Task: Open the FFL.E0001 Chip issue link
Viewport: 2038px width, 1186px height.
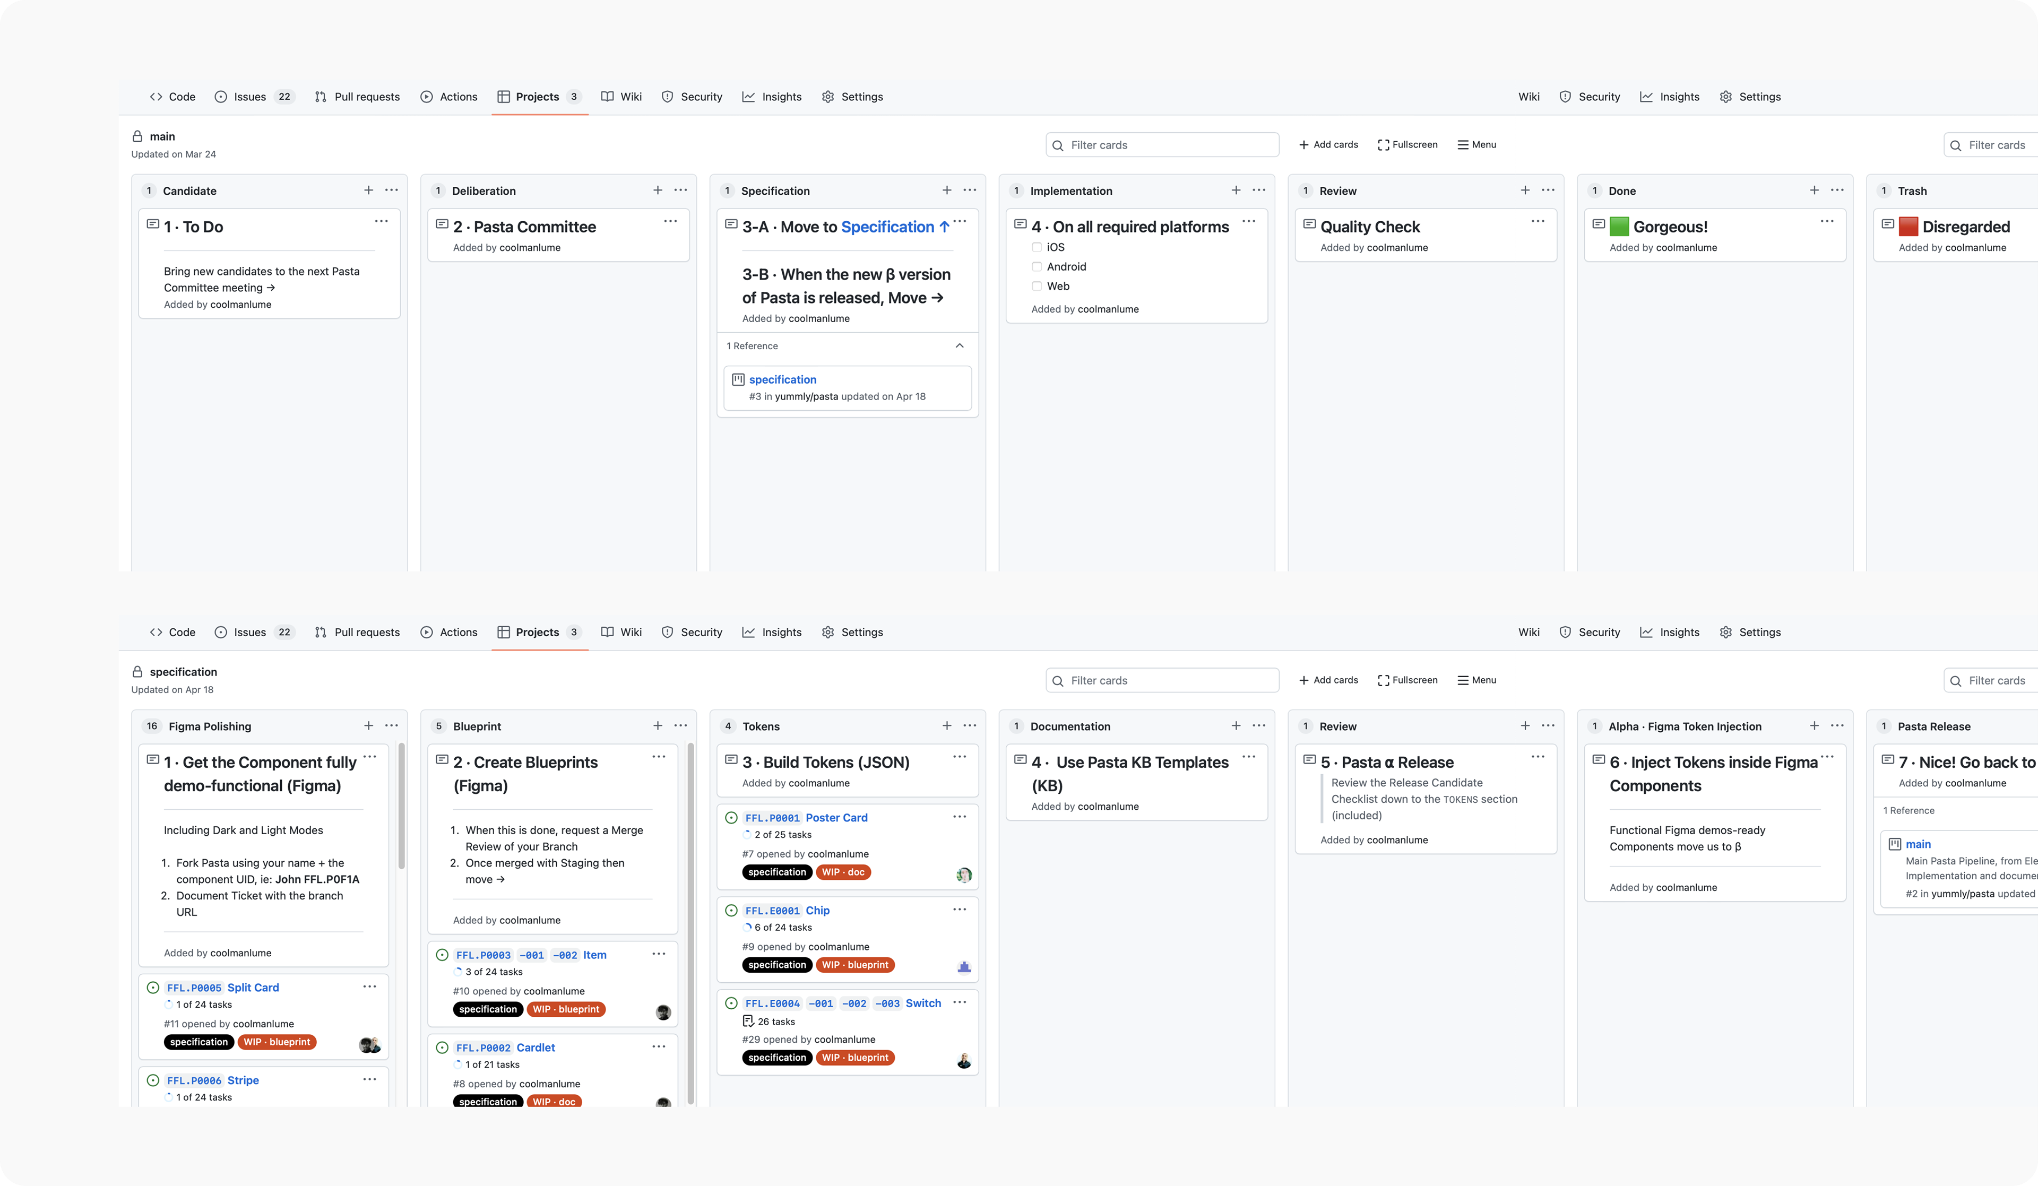Action: (x=787, y=910)
